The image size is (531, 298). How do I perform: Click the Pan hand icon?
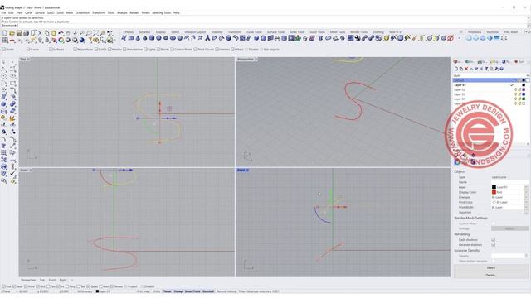tap(68, 33)
